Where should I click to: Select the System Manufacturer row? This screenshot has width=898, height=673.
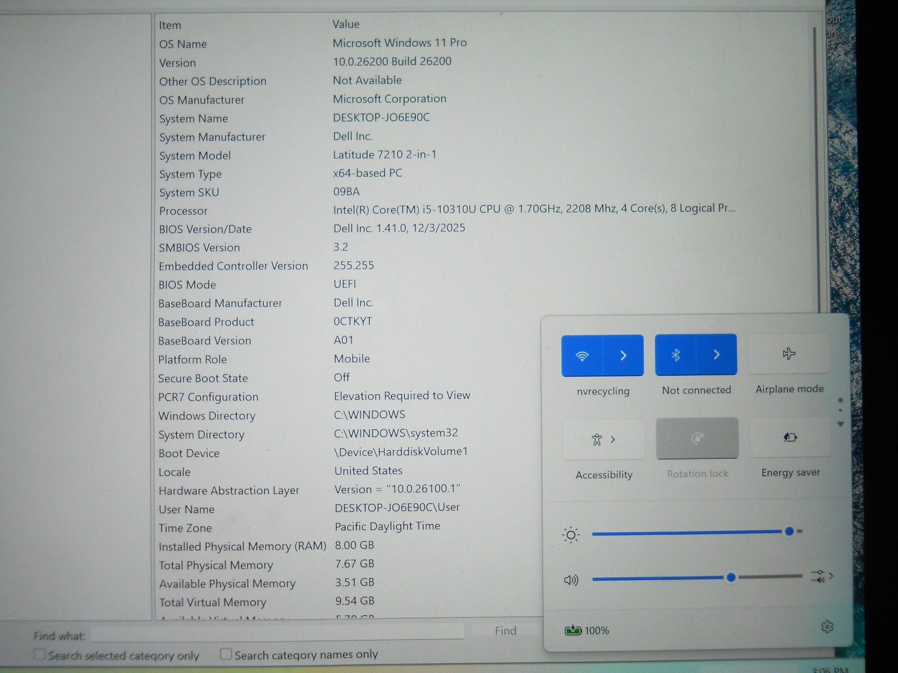(483, 136)
